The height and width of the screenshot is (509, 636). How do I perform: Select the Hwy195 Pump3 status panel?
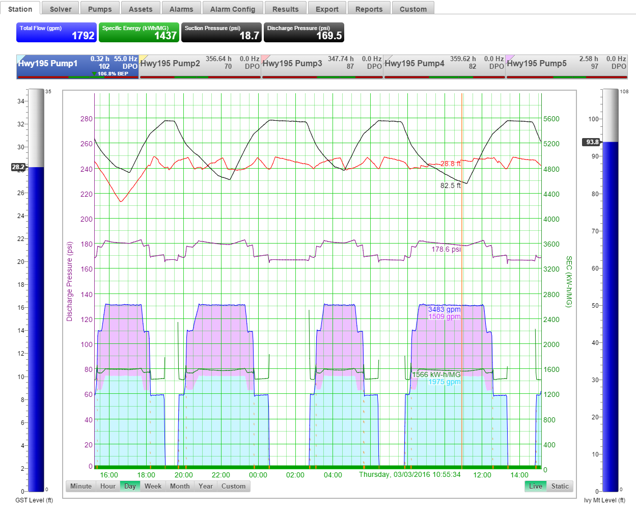tap(322, 66)
